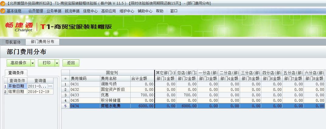This screenshot has width=326, height=129.
Task: Click code 0434 in highlighted row
Action: [85, 106]
